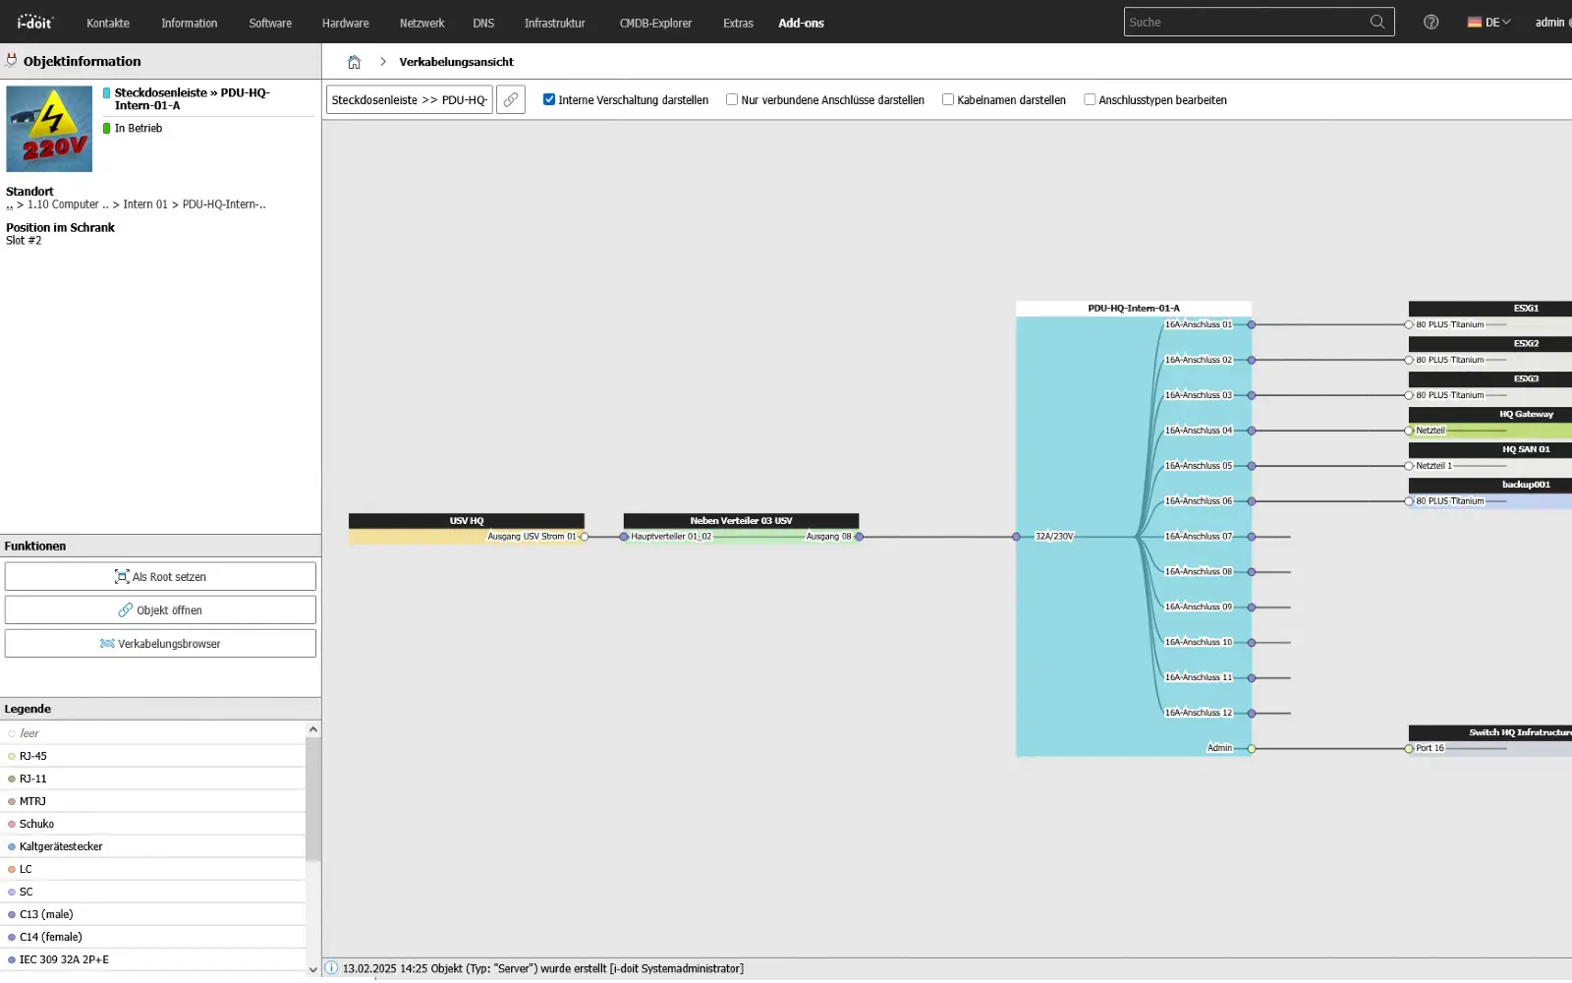Click the home breadcrumb icon
This screenshot has width=1572, height=983.
[x=355, y=62]
